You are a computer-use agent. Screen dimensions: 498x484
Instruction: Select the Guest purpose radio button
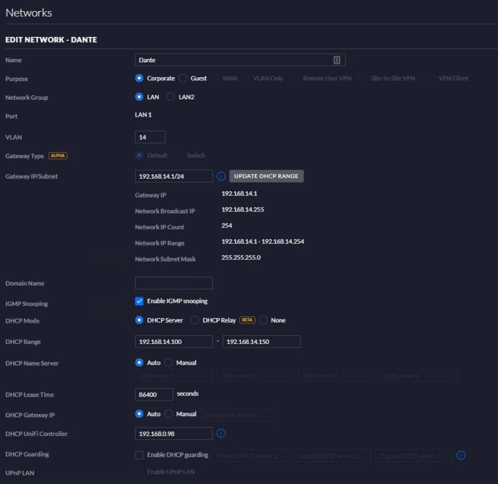click(183, 78)
